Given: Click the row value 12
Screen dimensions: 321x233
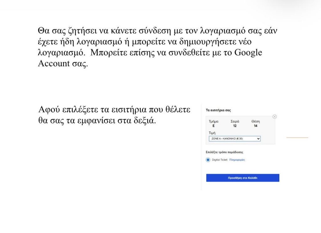Looking at the screenshot, I should pyautogui.click(x=235, y=126).
